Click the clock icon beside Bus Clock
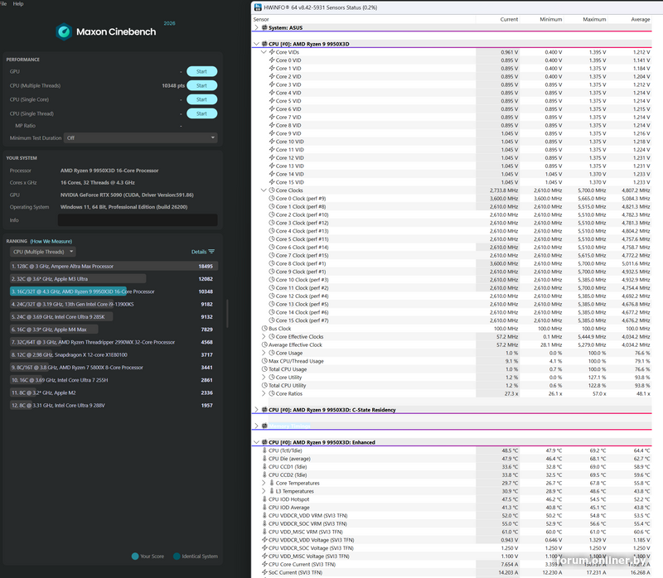The image size is (663, 578). click(x=264, y=329)
